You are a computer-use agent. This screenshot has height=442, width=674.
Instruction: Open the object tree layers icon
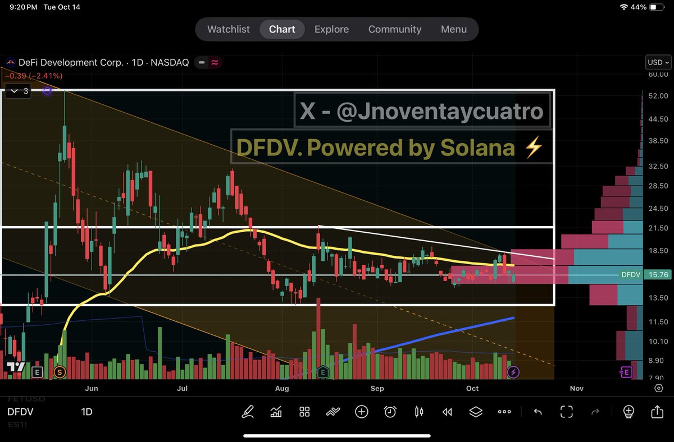476,412
